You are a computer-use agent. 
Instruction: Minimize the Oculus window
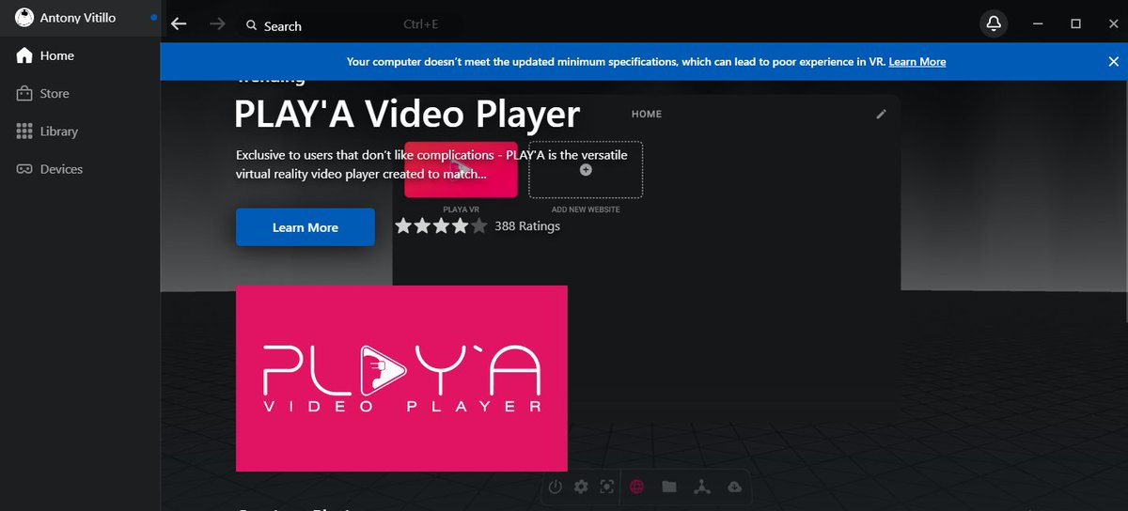[x=1038, y=23]
